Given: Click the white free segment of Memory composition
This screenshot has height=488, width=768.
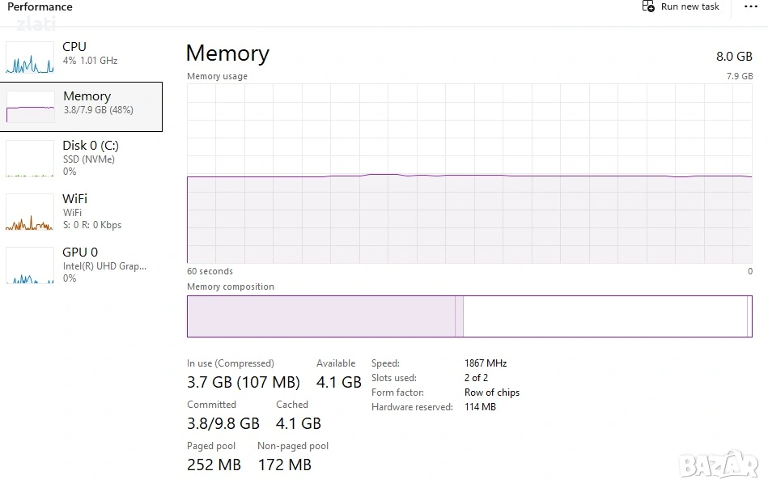Looking at the screenshot, I should click(604, 316).
